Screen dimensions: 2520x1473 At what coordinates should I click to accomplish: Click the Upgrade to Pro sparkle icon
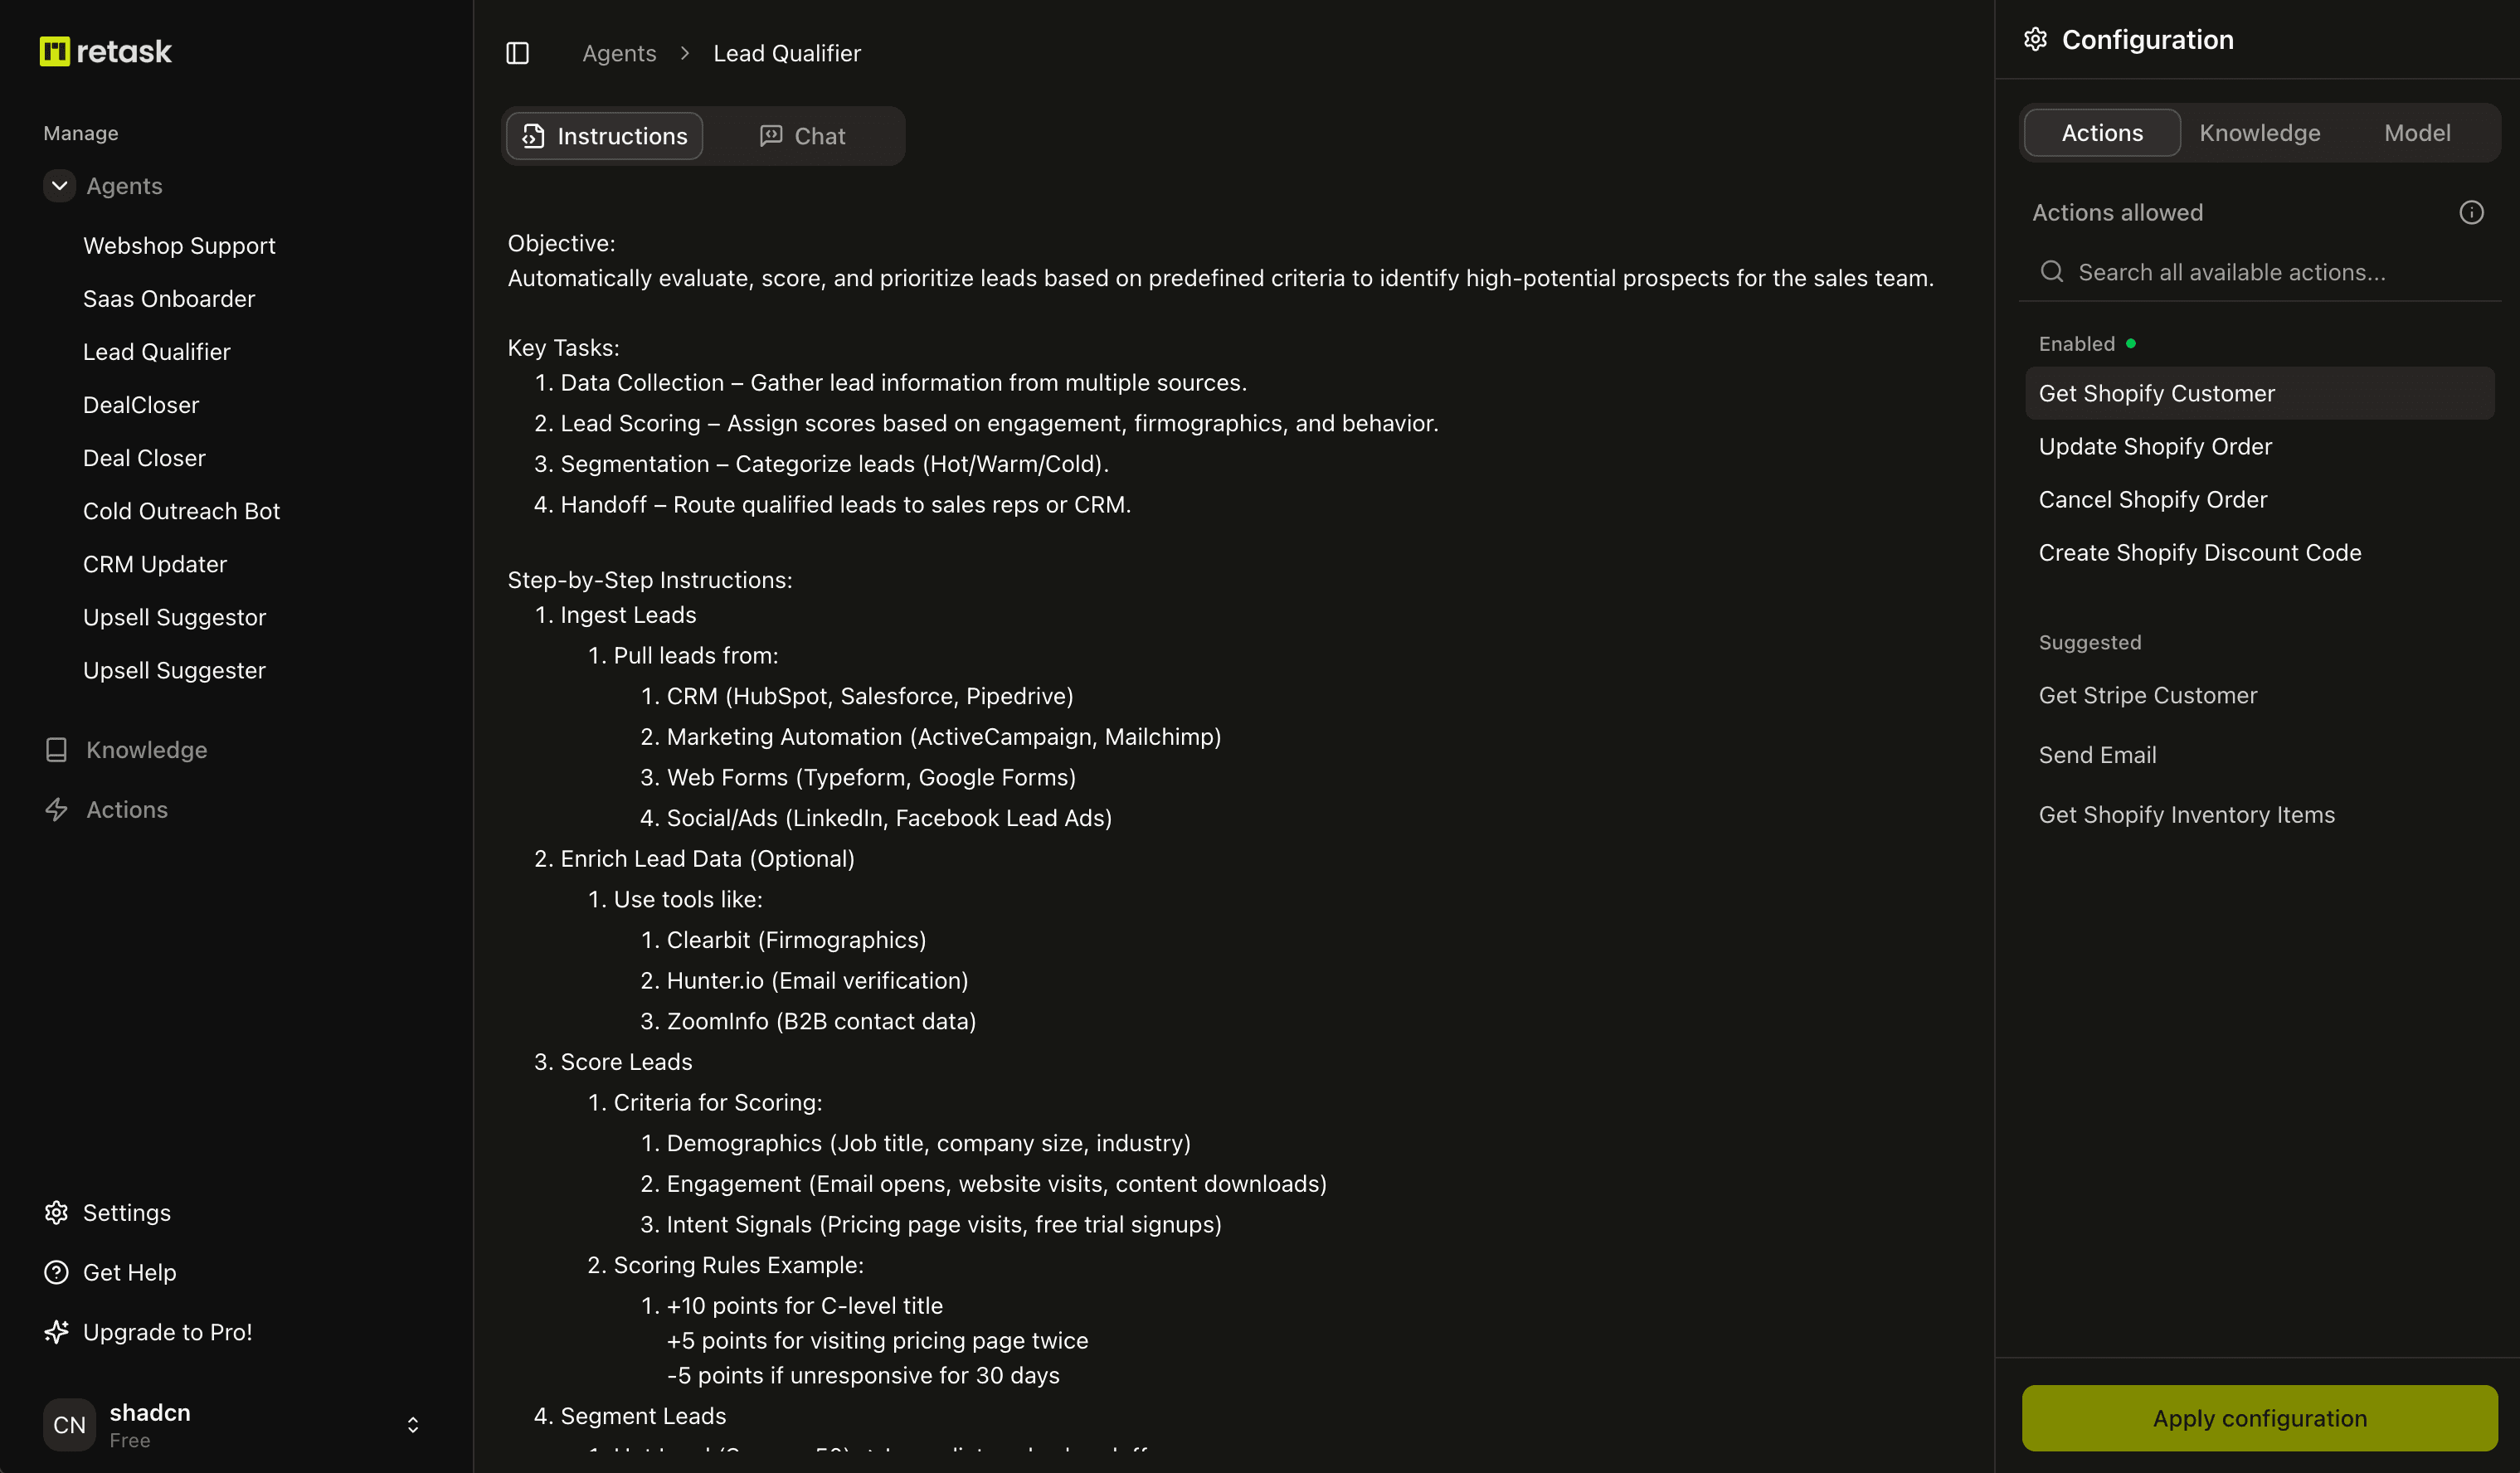(x=56, y=1332)
